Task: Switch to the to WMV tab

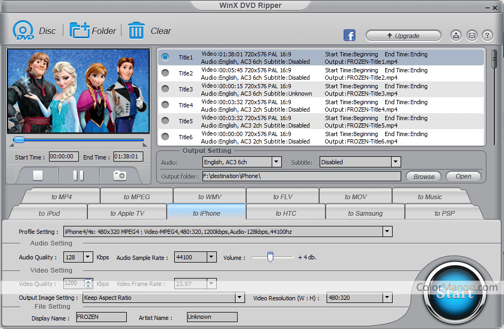Action: pos(209,197)
